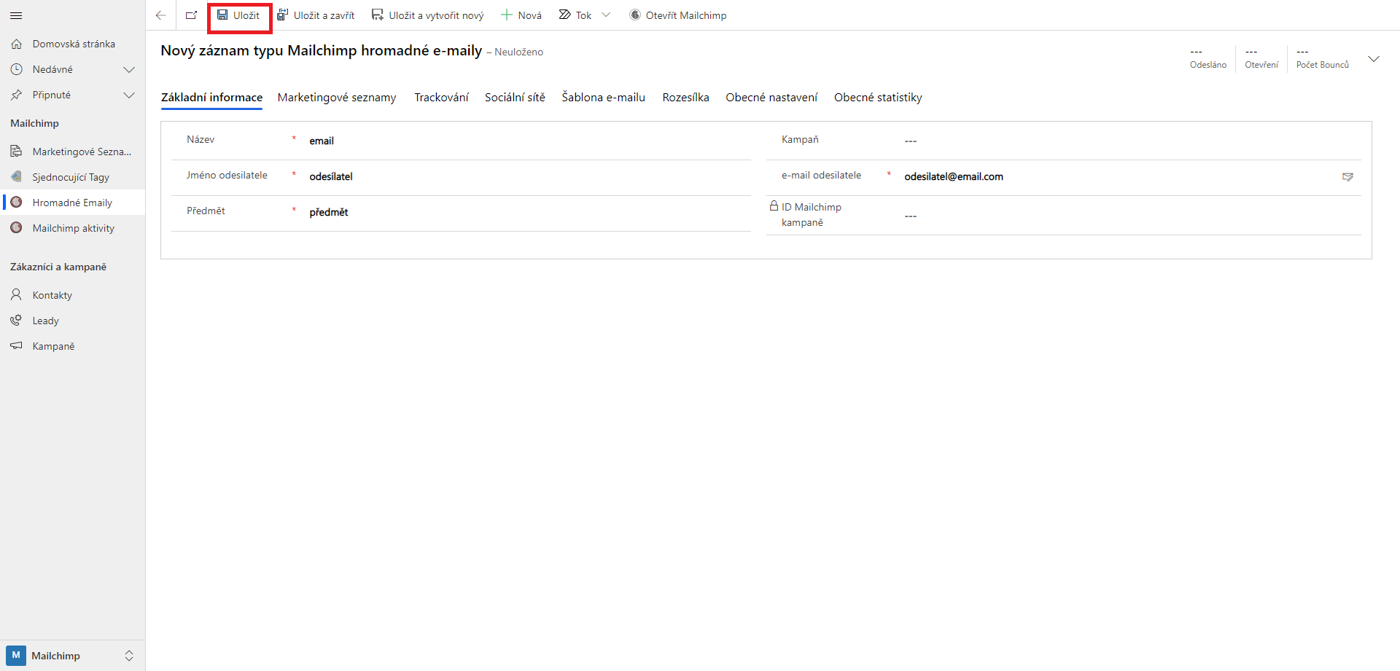Image resolution: width=1400 pixels, height=671 pixels.
Task: Open Marketingové Seznamy in sidebar
Action: click(x=81, y=152)
